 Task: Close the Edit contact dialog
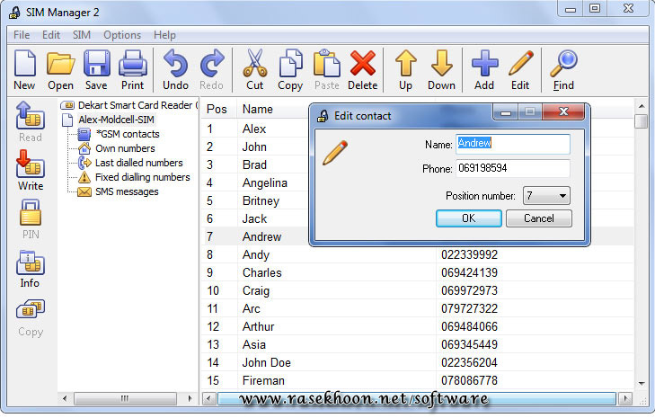[x=563, y=111]
